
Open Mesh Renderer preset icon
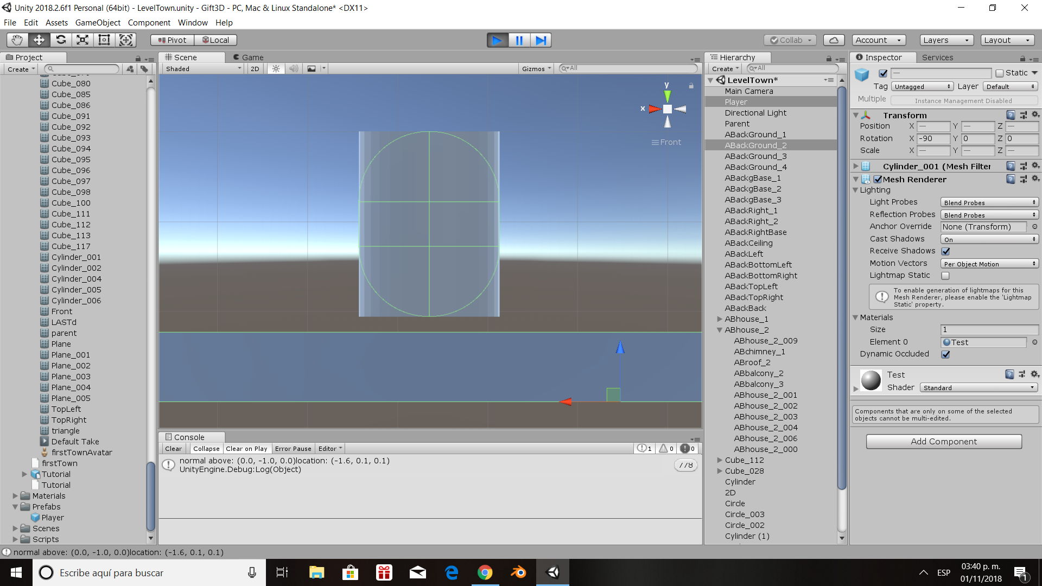(1023, 179)
